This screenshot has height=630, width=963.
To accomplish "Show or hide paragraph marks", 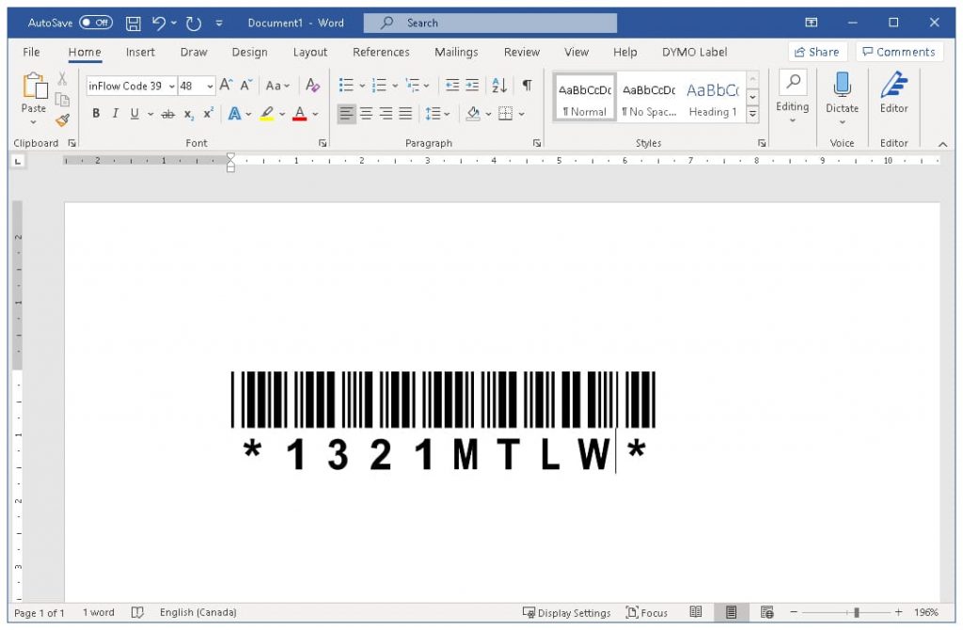I will [527, 85].
